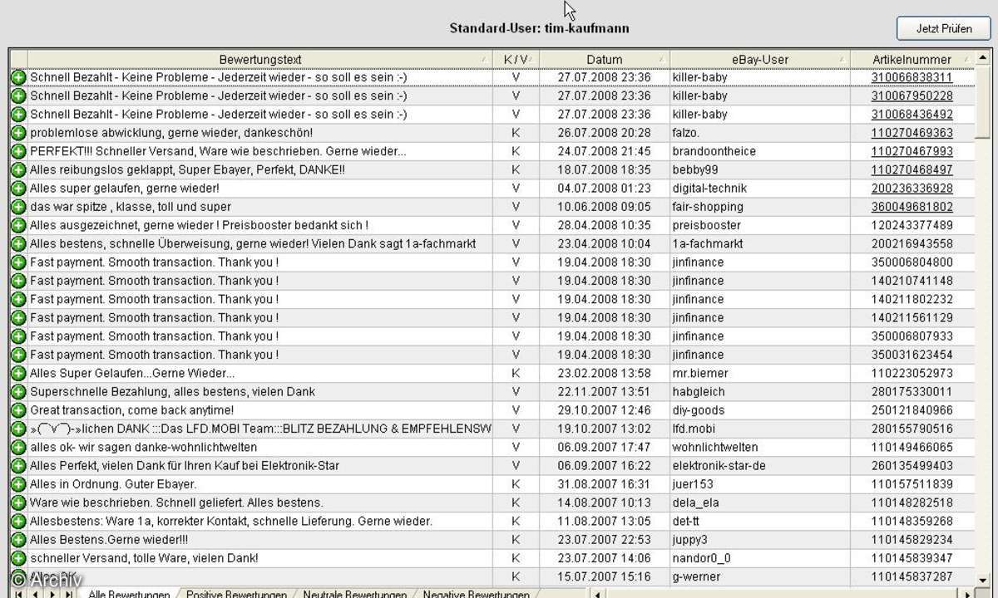
Task: Click green plus icon on the nandor0_0 row
Action: [x=18, y=558]
